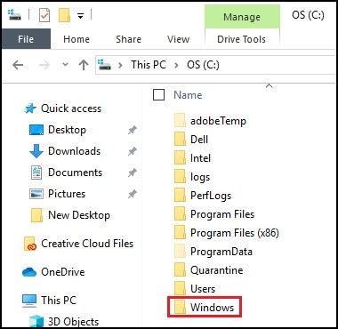Open the File menu tab
This screenshot has width=338, height=329.
(26, 39)
